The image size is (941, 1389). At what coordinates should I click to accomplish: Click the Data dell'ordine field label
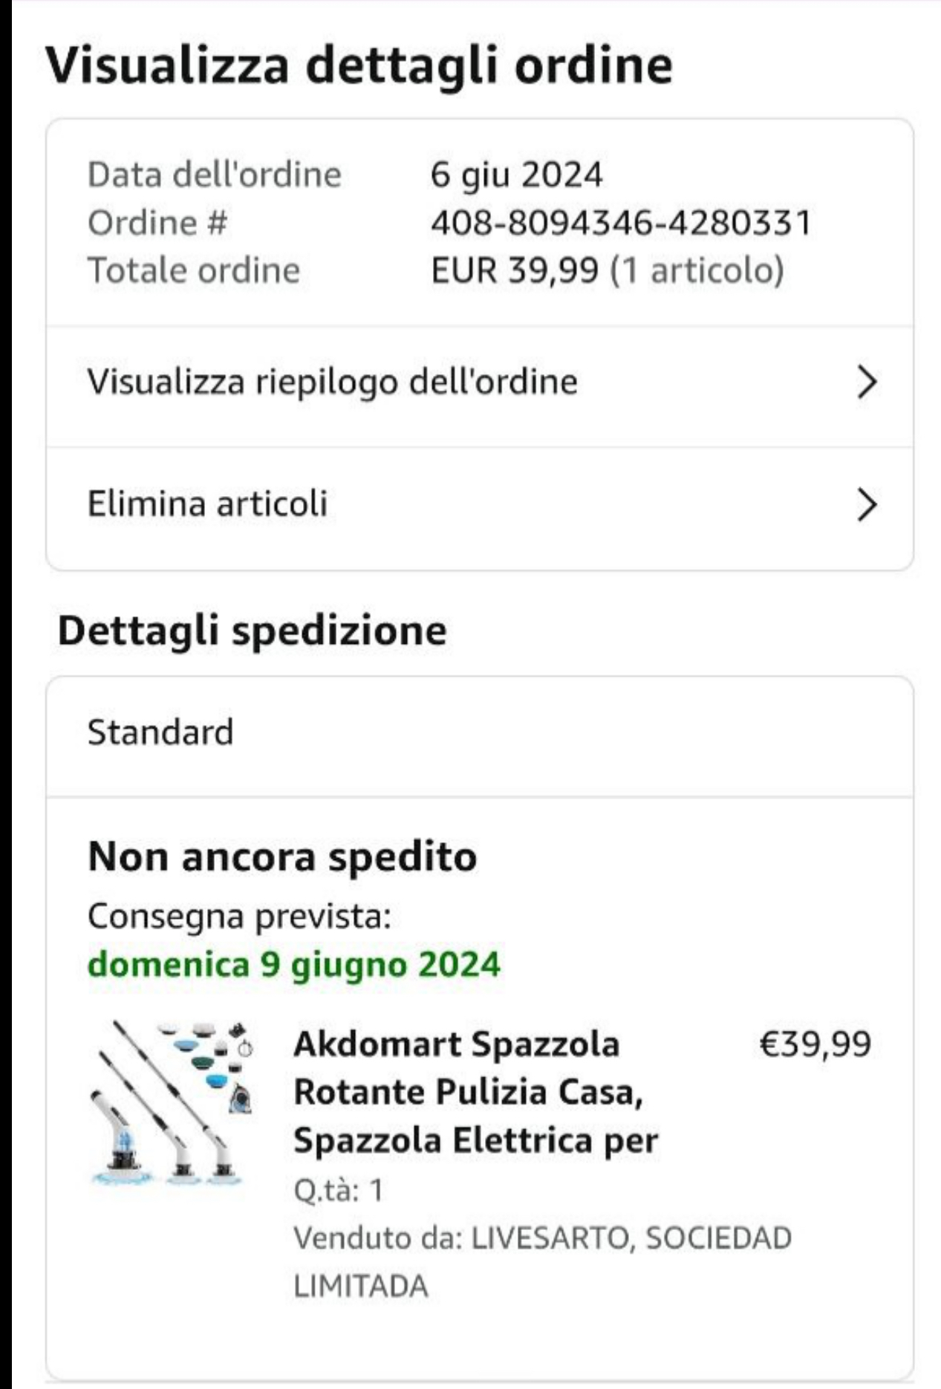214,175
